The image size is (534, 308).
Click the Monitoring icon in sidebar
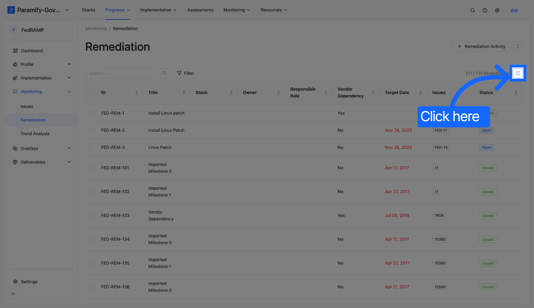(15, 92)
